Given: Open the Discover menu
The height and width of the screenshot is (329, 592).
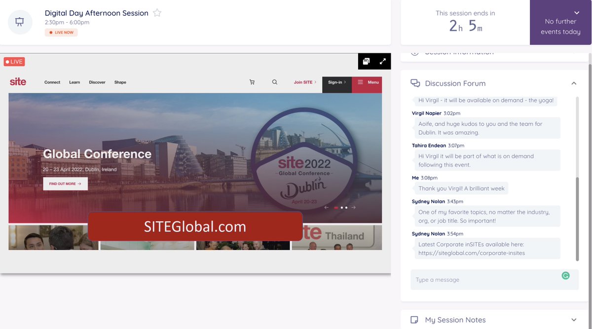Looking at the screenshot, I should point(97,82).
